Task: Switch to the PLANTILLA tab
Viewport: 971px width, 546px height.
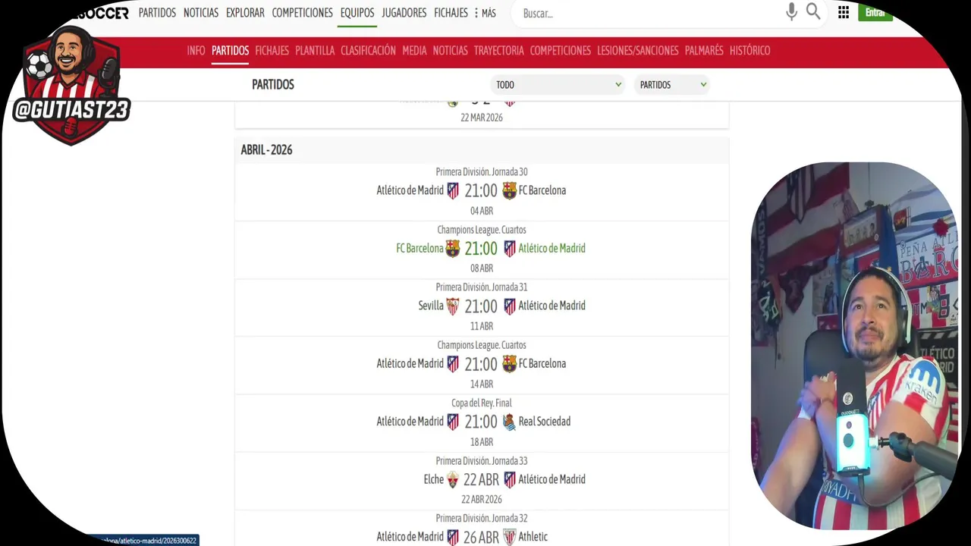Action: [x=315, y=51]
